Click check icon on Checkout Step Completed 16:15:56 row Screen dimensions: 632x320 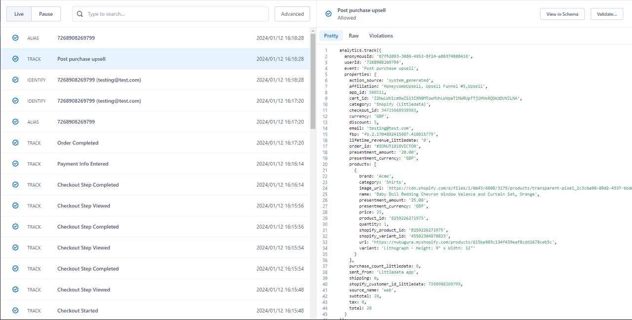(15, 227)
